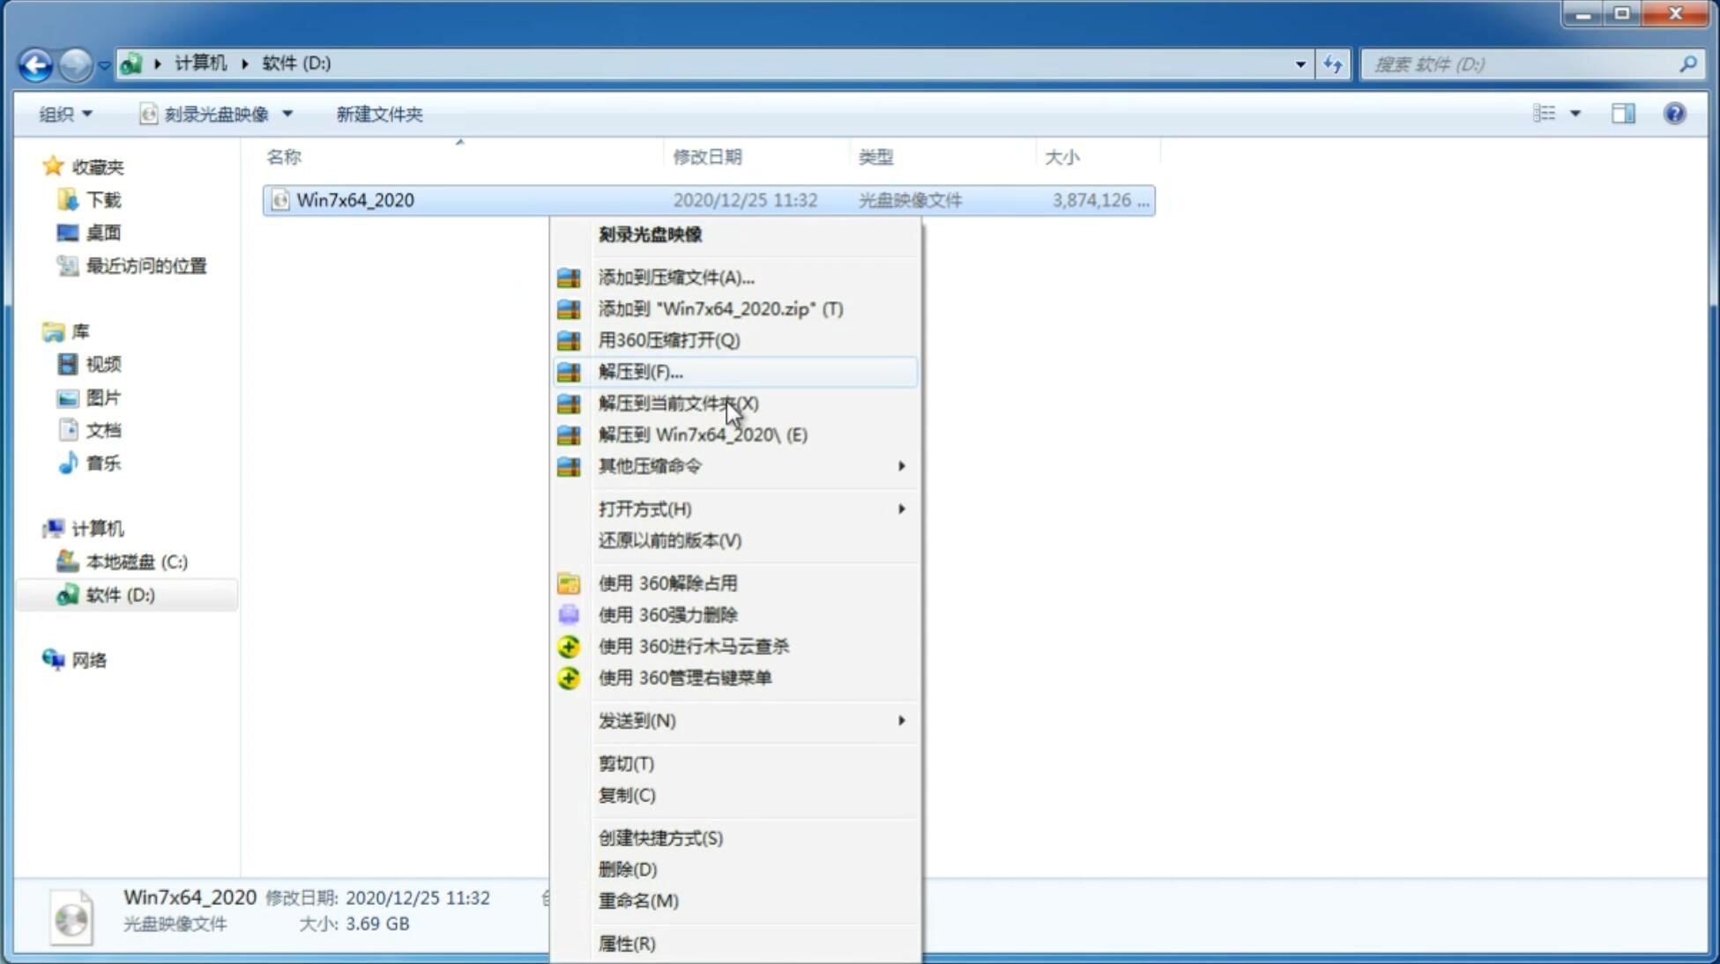Click 使用360解除占用 icon
Viewport: 1720px width, 964px height.
[x=567, y=582]
